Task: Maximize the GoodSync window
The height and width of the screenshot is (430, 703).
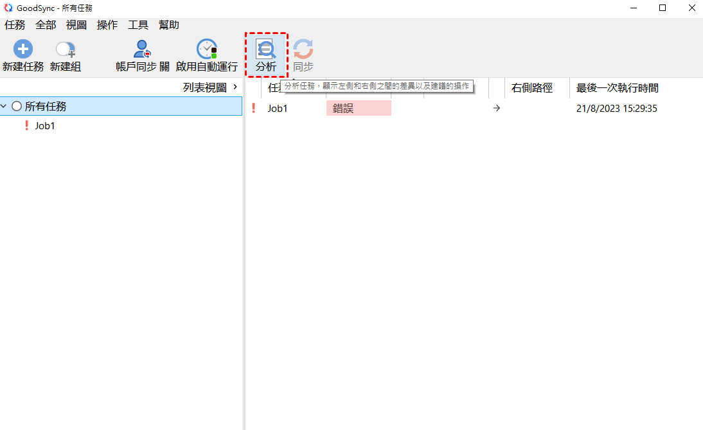Action: tap(663, 8)
